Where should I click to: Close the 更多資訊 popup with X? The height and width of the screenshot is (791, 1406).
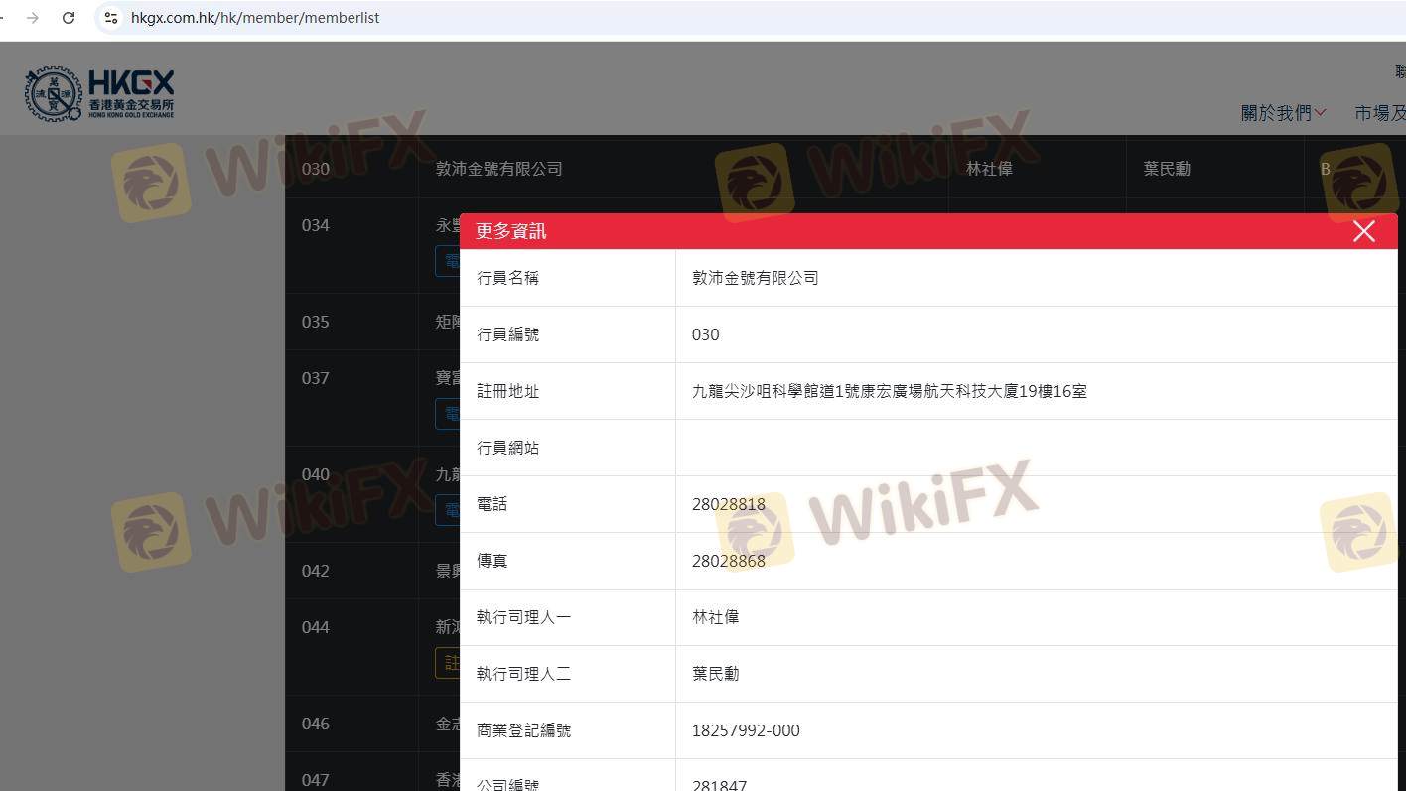tap(1363, 231)
